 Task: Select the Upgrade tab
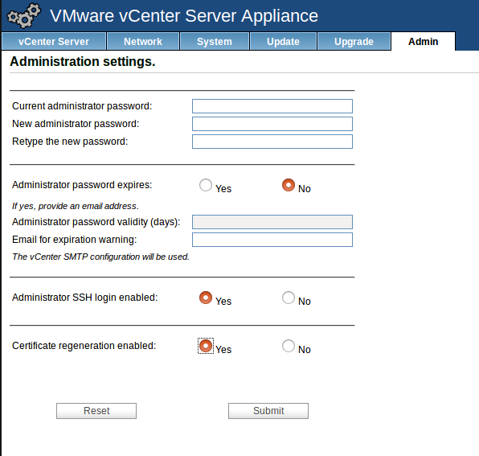[x=354, y=41]
